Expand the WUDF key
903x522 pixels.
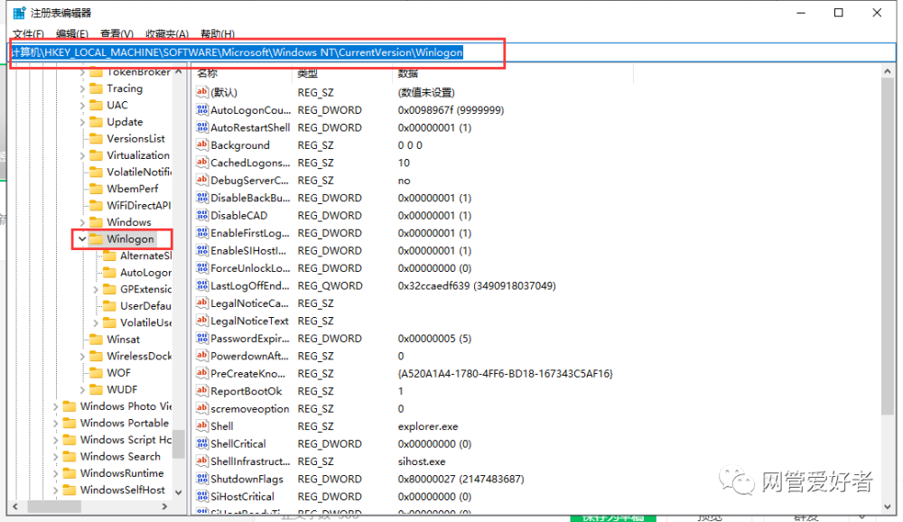coord(82,389)
